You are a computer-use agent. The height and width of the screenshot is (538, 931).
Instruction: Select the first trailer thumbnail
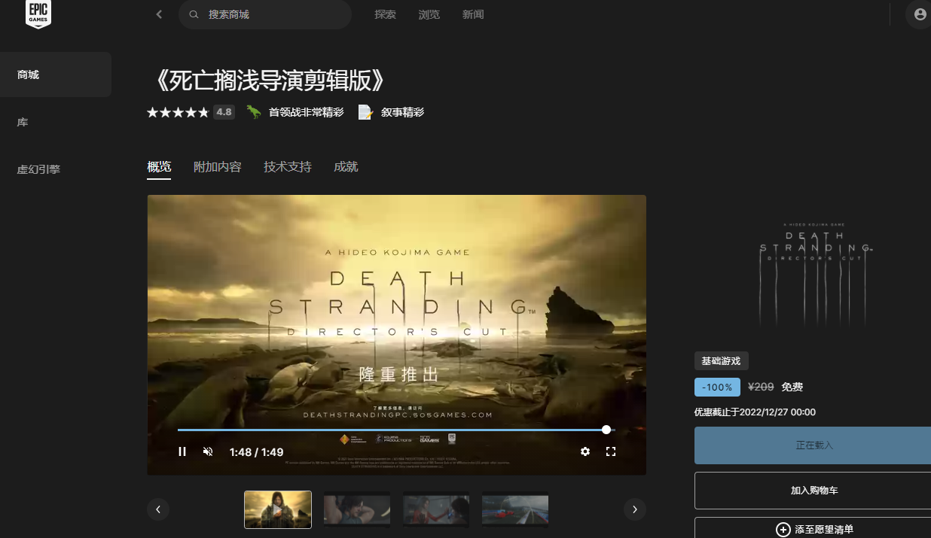278,509
